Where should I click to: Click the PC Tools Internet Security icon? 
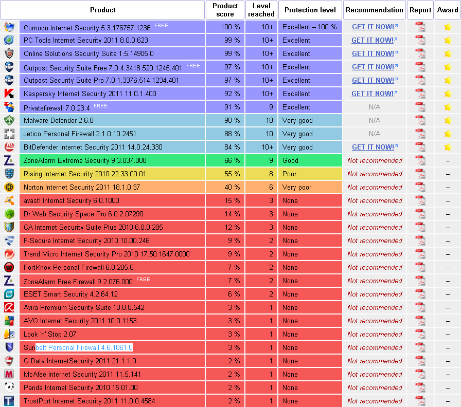[9, 40]
